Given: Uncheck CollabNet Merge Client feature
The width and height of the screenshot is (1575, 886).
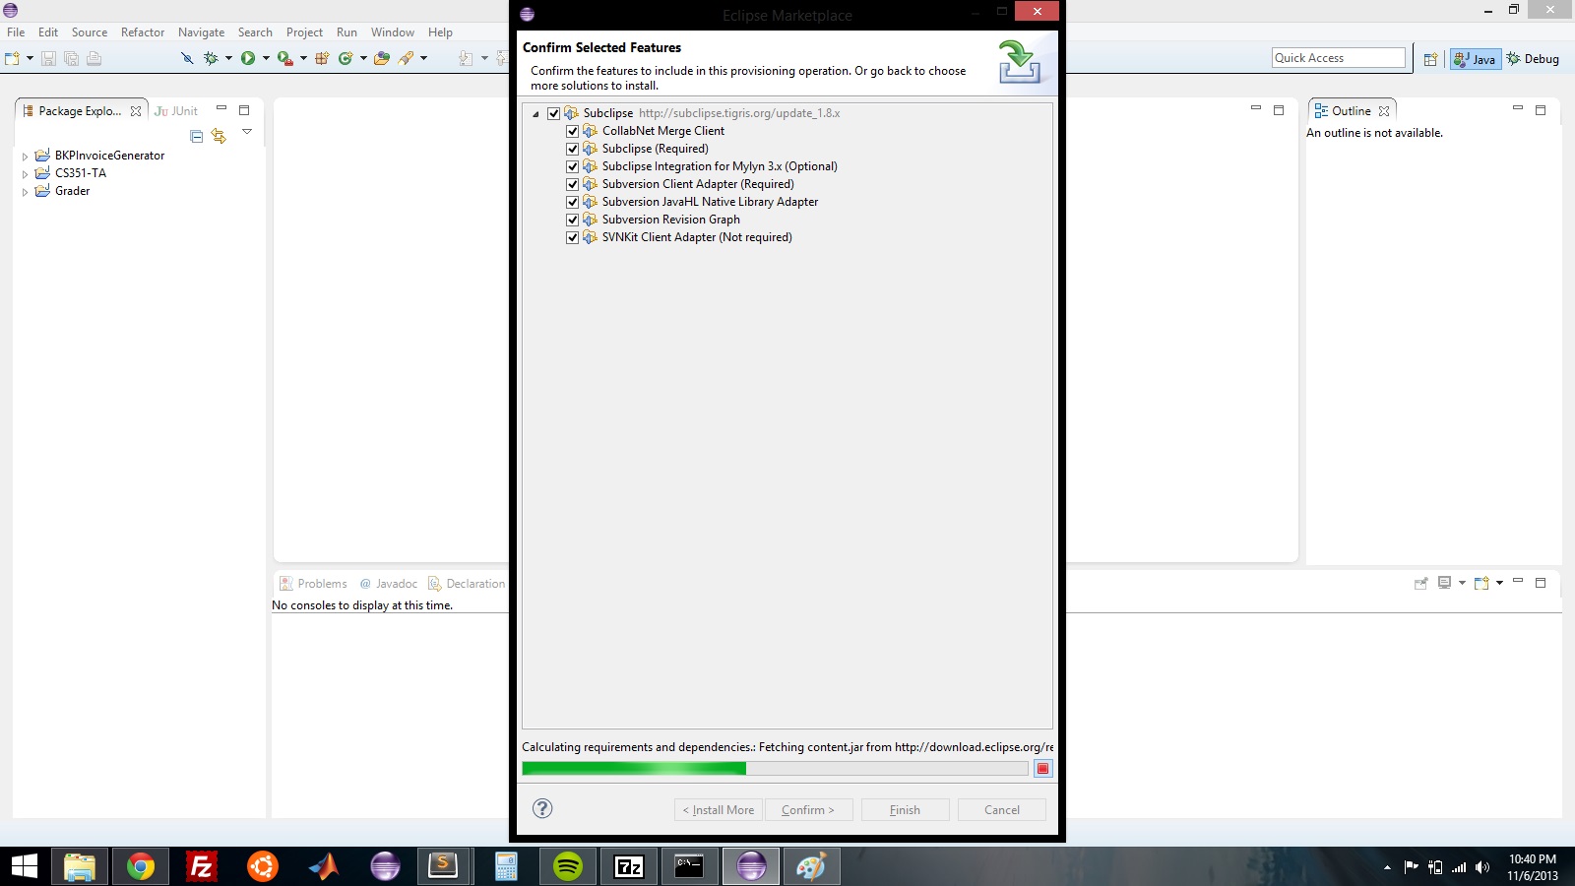Looking at the screenshot, I should click(x=572, y=131).
